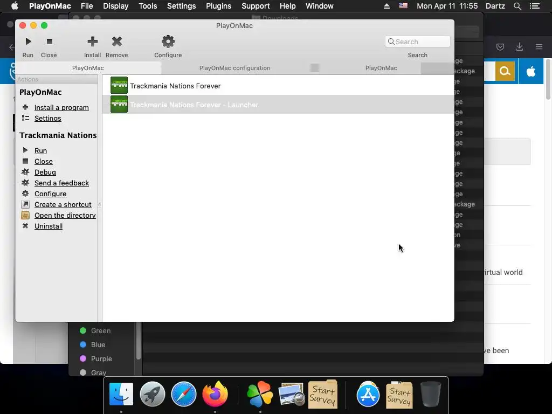Click the Install plus toolbar icon
Viewport: 552px width, 414px height.
[93, 42]
